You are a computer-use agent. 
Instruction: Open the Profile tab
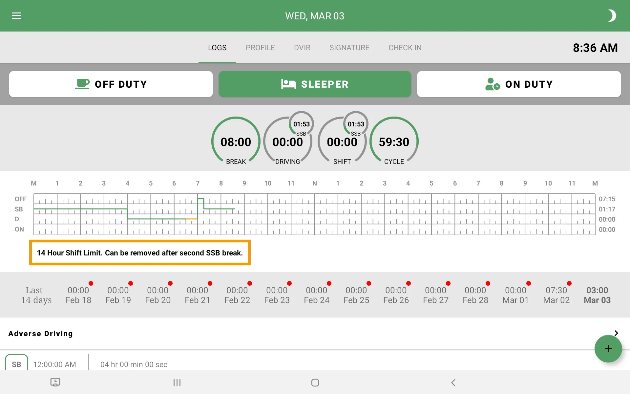pos(260,48)
